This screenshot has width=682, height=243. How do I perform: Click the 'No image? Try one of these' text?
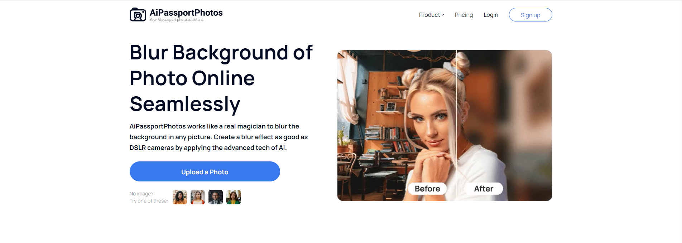tap(148, 197)
